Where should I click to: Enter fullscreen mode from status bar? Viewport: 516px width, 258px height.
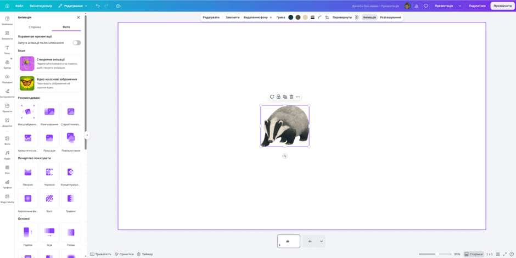click(x=504, y=254)
